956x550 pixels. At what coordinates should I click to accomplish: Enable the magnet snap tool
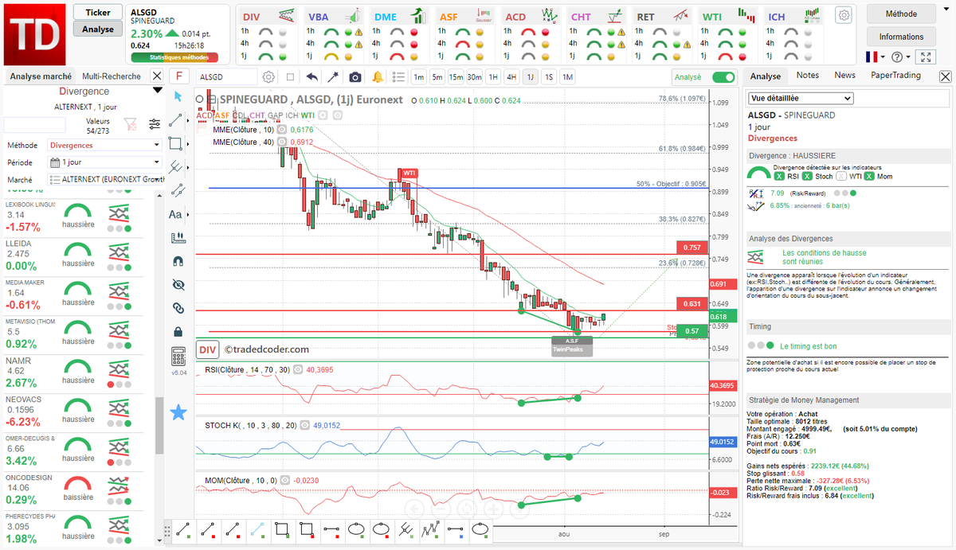pyautogui.click(x=178, y=260)
